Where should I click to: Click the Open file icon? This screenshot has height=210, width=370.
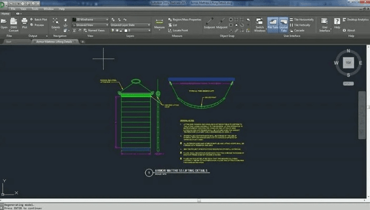point(4,22)
